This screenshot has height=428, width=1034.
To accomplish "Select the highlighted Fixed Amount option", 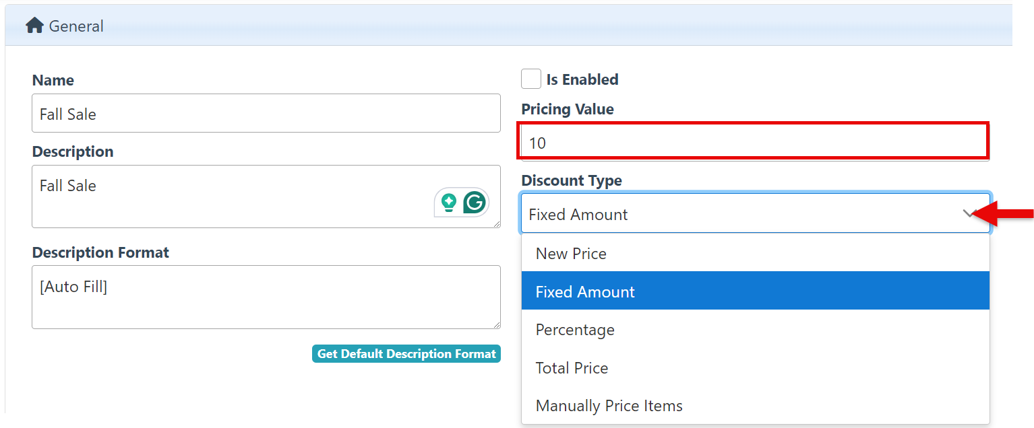I will [585, 291].
